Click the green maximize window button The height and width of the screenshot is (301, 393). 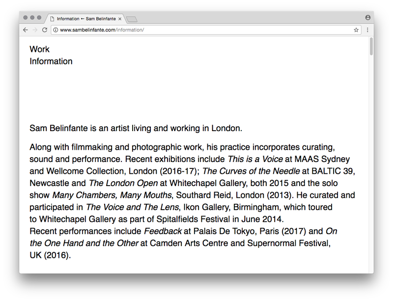coord(39,18)
